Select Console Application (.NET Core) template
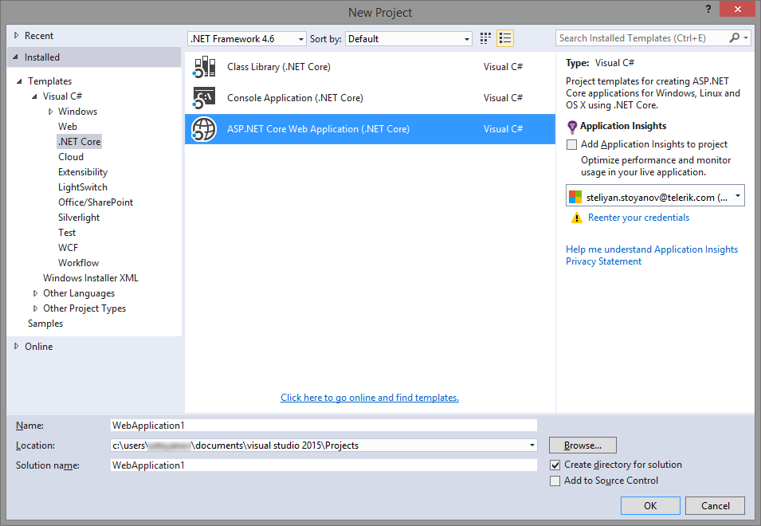This screenshot has height=526, width=761. 370,98
